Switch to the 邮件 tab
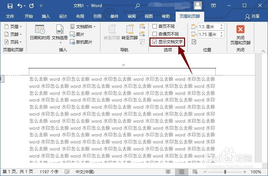This screenshot has width=268, height=176. tap(114, 16)
